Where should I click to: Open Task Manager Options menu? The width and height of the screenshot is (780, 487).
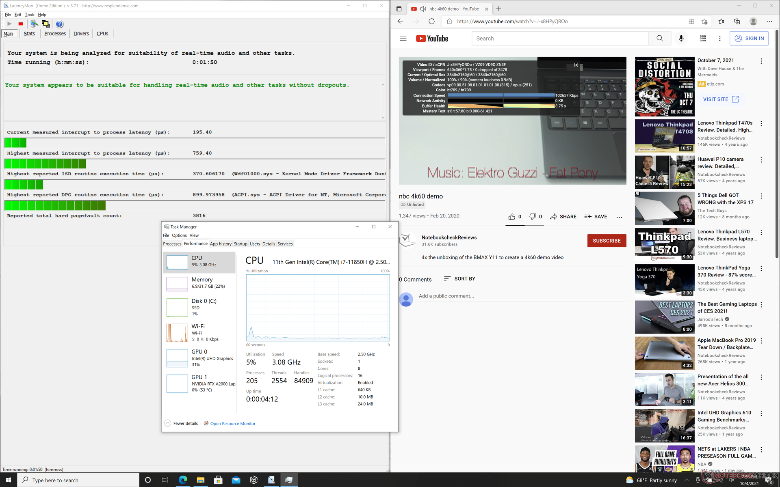[179, 235]
